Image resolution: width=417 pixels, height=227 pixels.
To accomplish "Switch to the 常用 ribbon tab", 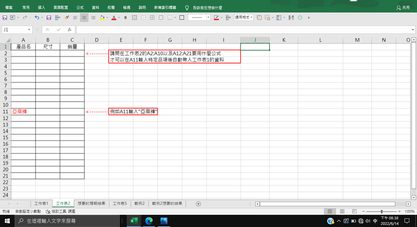I will (26, 8).
